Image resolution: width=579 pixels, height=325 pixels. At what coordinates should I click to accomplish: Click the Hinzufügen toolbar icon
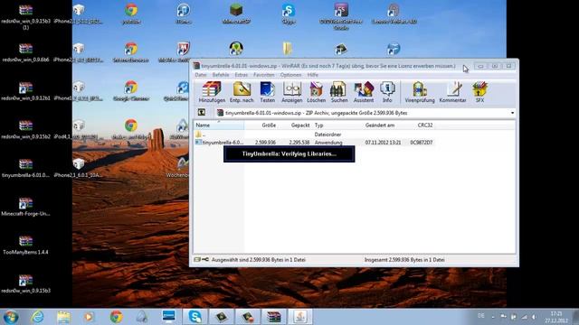click(212, 92)
